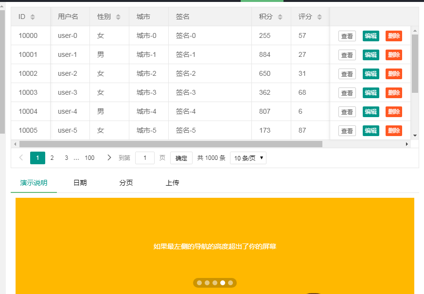Go to next page arrow in pagination
This screenshot has width=424, height=294.
[109, 157]
